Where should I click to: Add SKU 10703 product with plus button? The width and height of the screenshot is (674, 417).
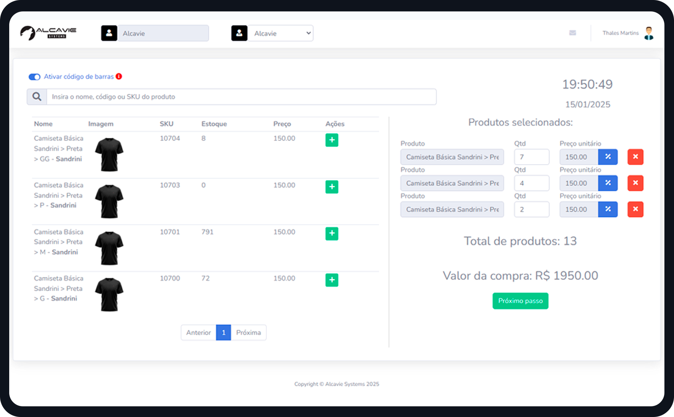click(332, 187)
